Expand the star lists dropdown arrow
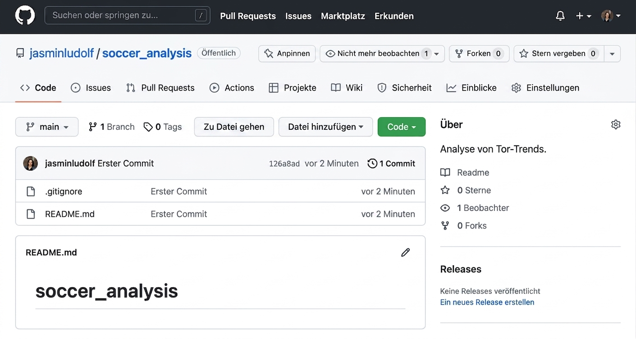Viewport: 636px width, 339px height. tap(612, 54)
